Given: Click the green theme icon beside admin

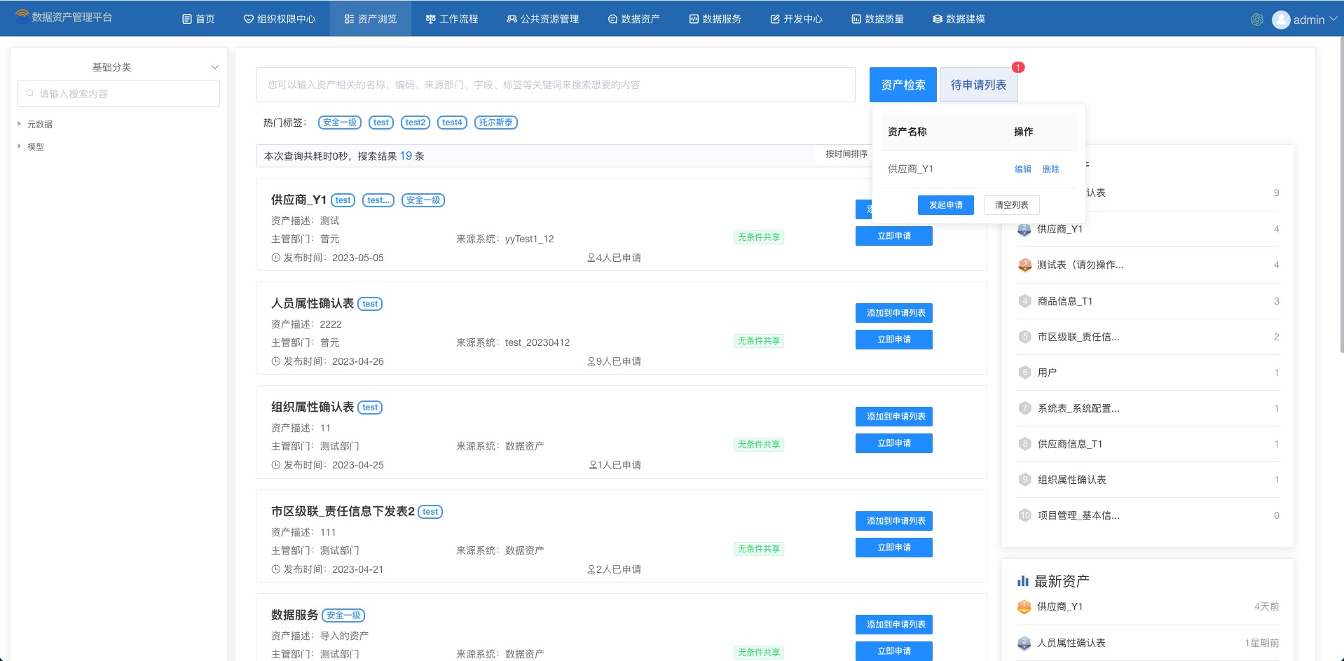Looking at the screenshot, I should 1257,20.
